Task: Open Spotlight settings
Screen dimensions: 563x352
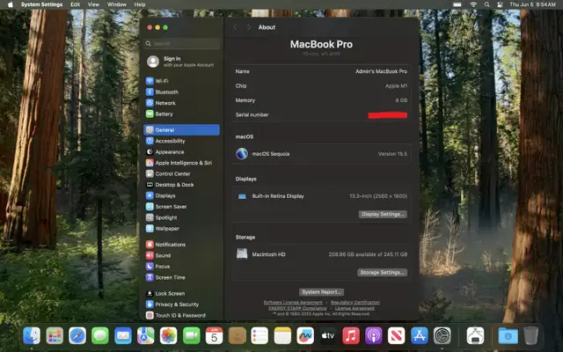Action: (181, 217)
